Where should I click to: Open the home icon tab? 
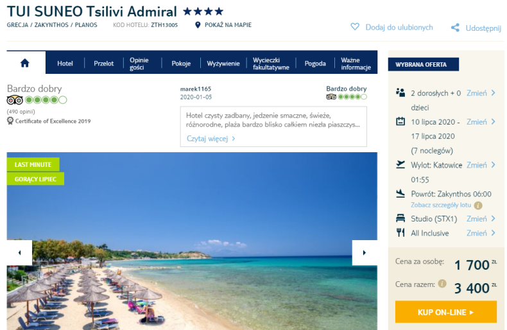25,63
